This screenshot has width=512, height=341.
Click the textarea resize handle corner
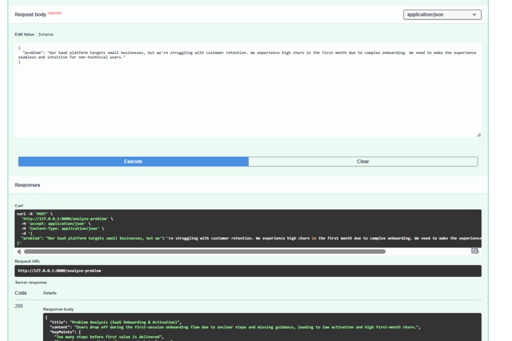(479, 135)
